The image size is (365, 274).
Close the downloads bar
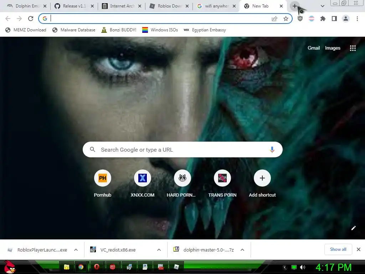(359, 249)
